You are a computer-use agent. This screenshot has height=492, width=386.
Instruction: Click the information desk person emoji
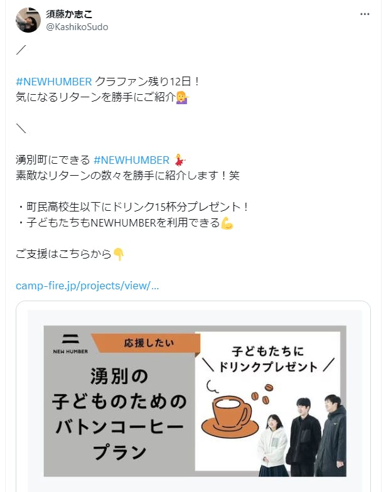click(182, 98)
